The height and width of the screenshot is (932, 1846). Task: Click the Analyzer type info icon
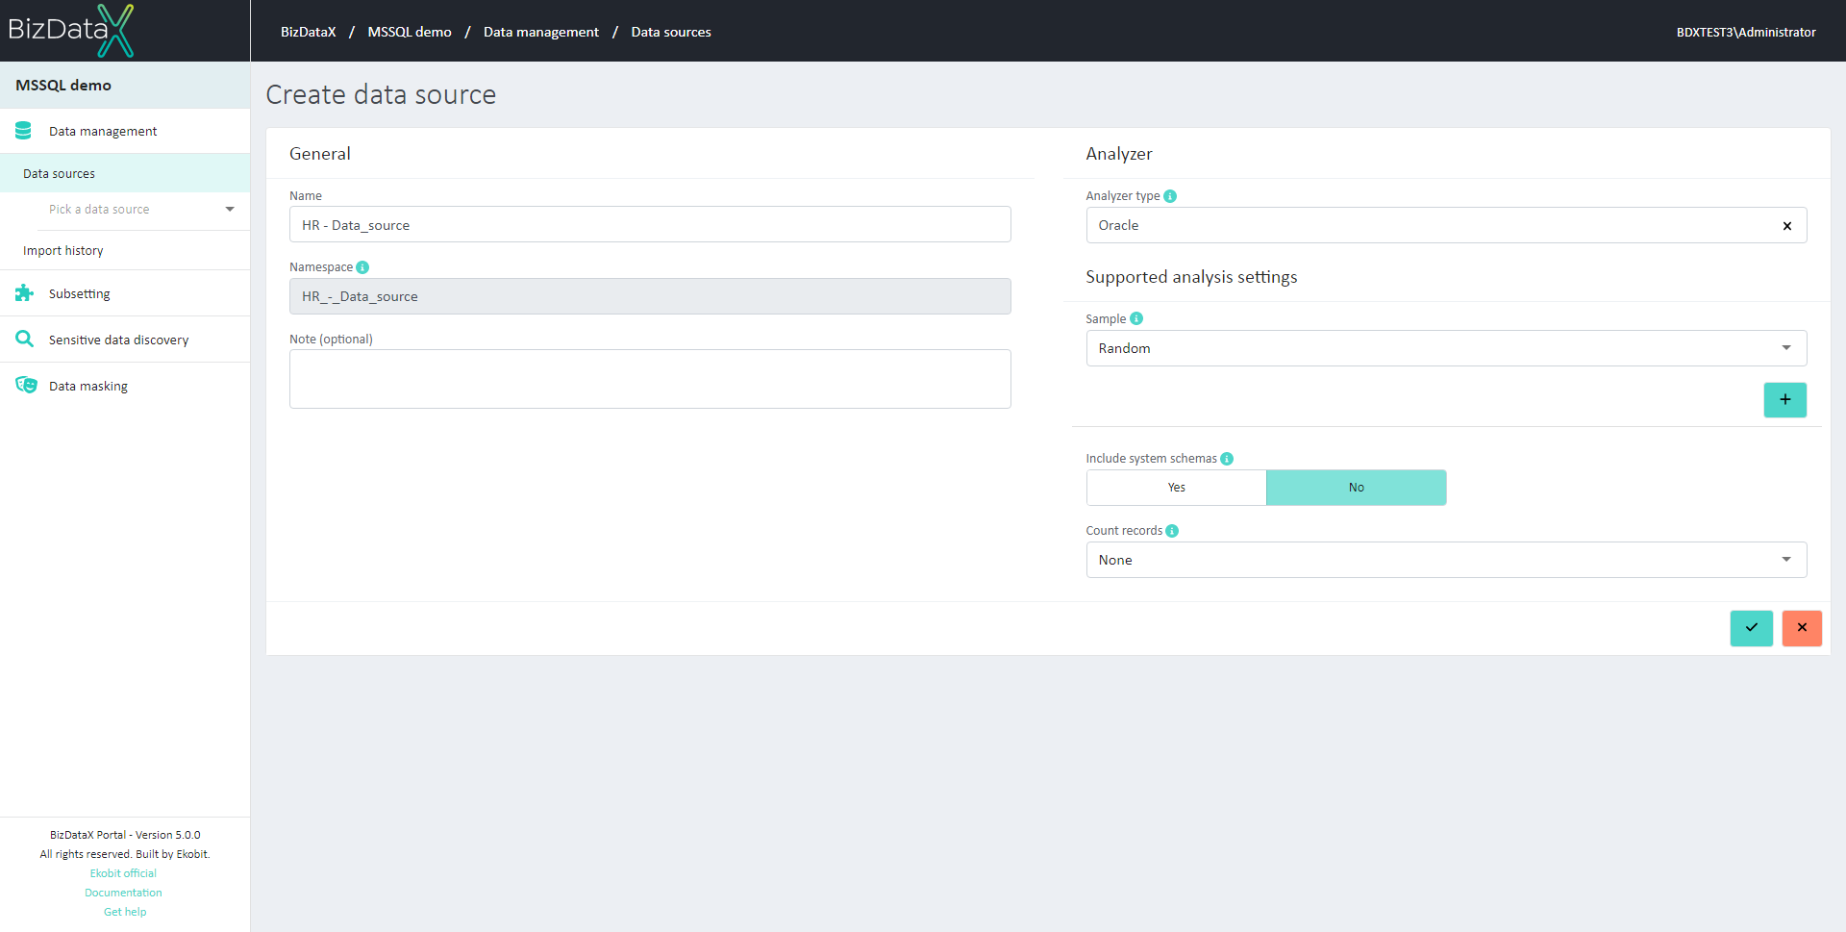click(x=1170, y=196)
